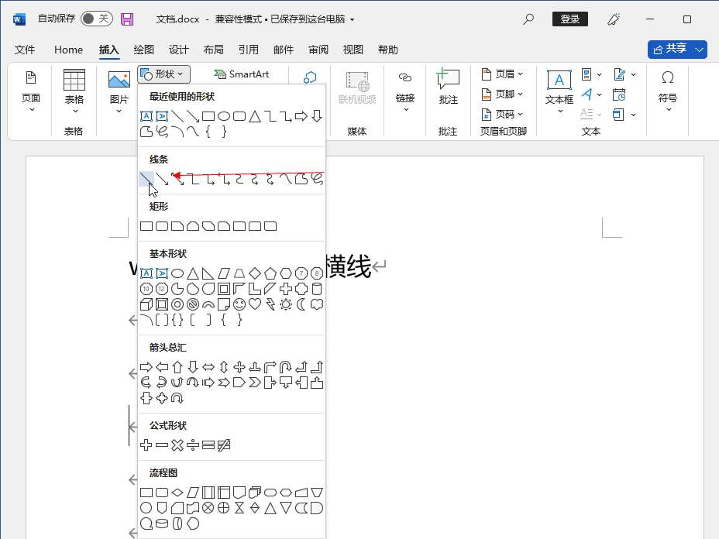Click the 3D models icon beside SmartArt
The image size is (719, 539).
pyautogui.click(x=310, y=77)
